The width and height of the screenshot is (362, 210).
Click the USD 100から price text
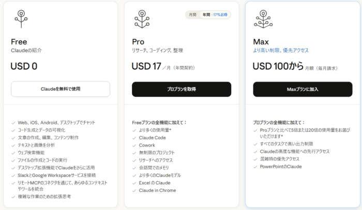coord(277,66)
